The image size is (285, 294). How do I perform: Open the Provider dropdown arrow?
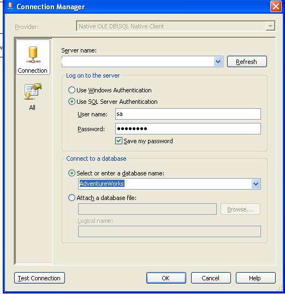tap(270, 26)
